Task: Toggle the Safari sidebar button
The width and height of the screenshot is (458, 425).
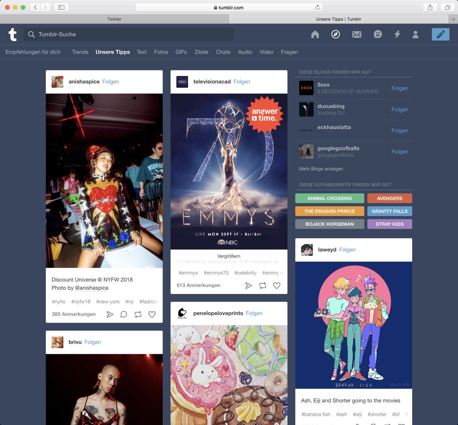Action: click(61, 7)
